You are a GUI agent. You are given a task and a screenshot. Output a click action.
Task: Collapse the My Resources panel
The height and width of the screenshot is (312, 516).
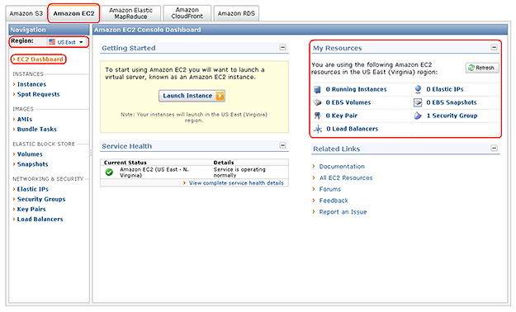(494, 47)
